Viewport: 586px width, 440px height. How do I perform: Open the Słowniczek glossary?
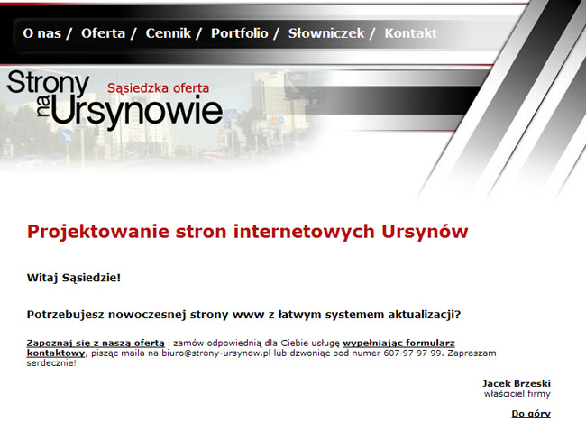(326, 33)
